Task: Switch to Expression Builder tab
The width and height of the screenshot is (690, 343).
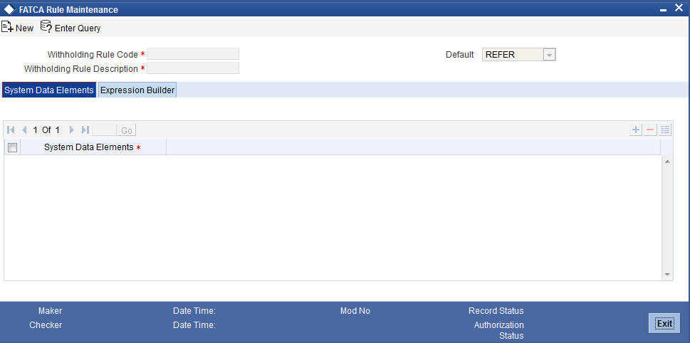Action: 137,90
